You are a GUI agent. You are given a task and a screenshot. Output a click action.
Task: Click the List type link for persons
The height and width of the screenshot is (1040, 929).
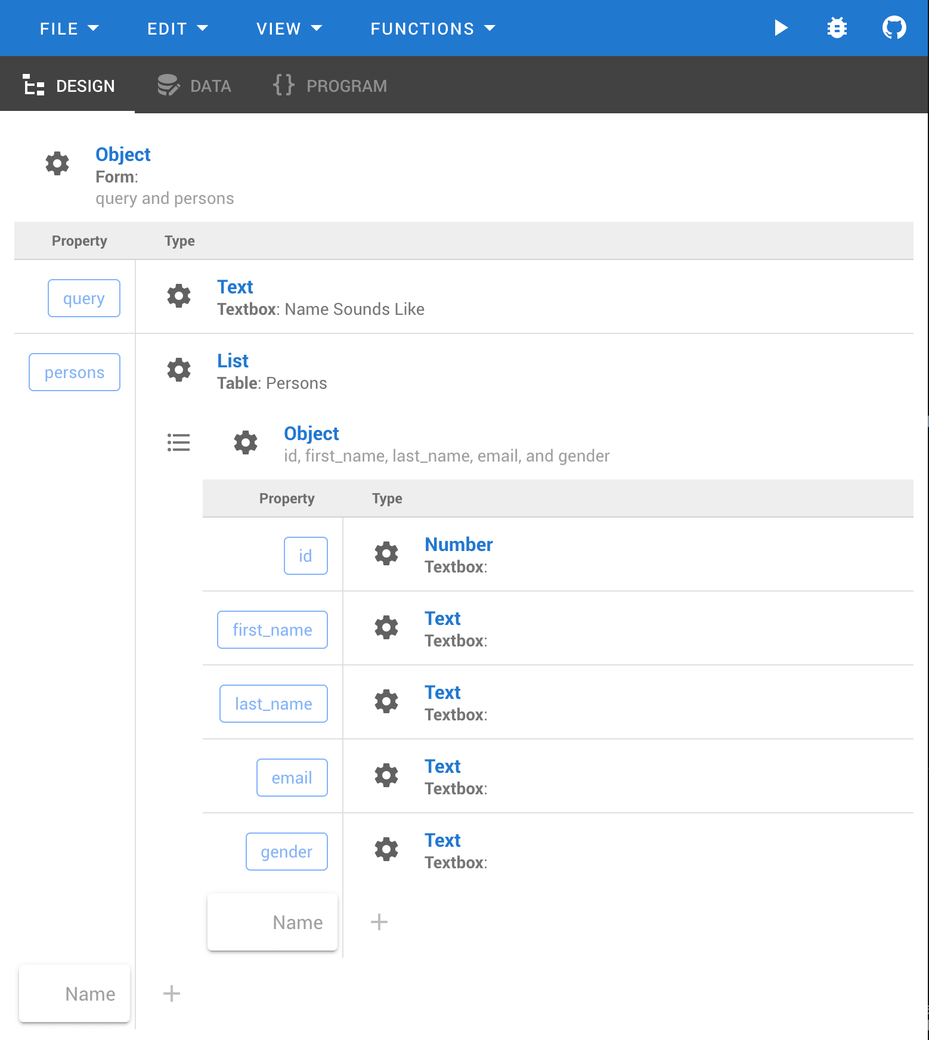233,361
